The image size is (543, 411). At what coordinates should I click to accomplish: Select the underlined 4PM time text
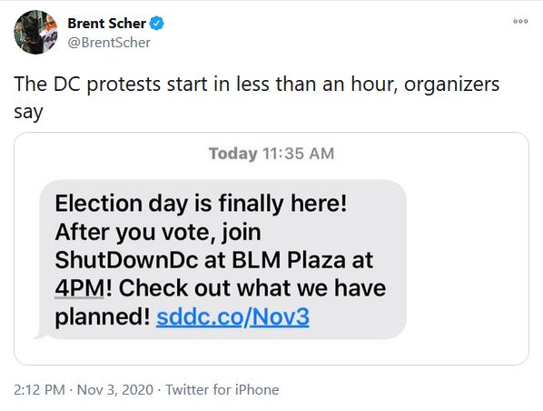click(80, 288)
